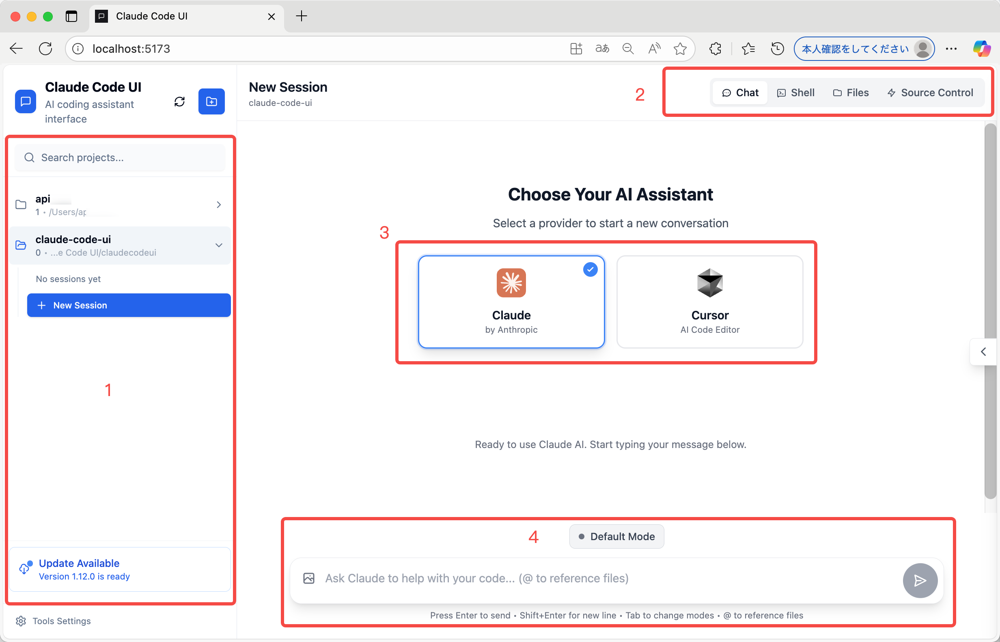Open the Source Control tab
1000x642 pixels.
pyautogui.click(x=930, y=93)
